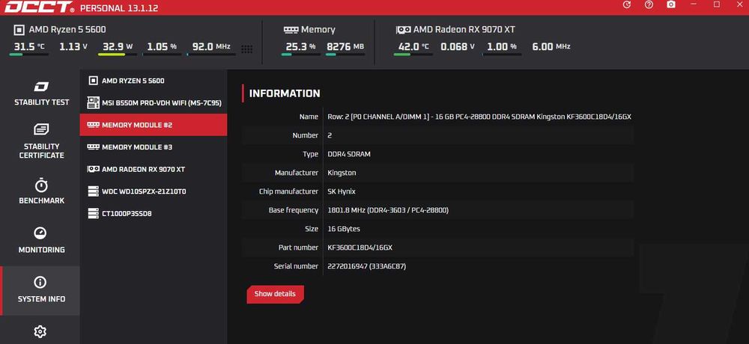Select MSI B550M PRO-VDH WIFI motherboard entry
The width and height of the screenshot is (749, 344).
154,102
